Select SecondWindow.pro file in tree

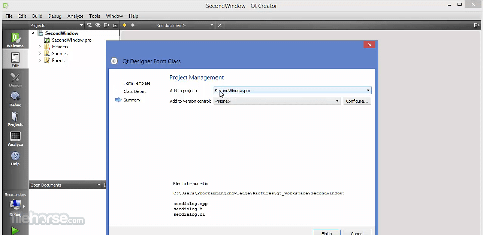tap(71, 40)
